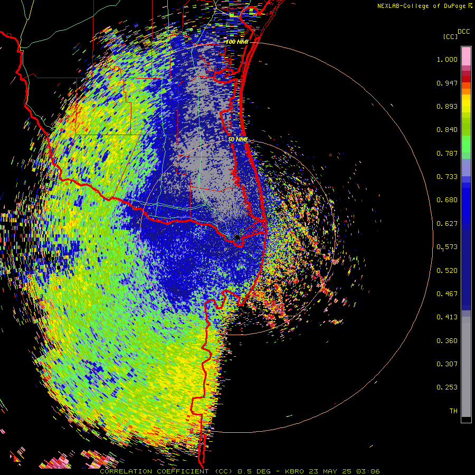Click the 0.947 scale label

click(447, 83)
